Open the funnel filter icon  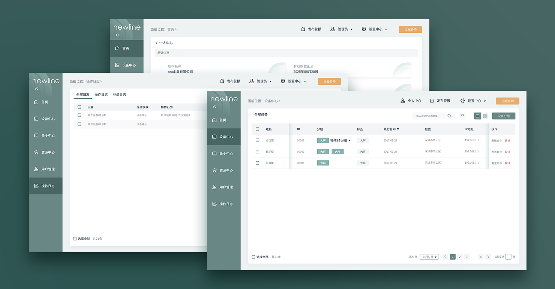click(x=462, y=116)
